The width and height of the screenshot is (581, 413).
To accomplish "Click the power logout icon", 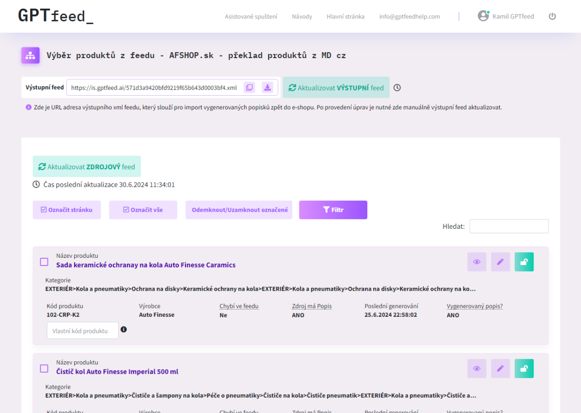I will pyautogui.click(x=552, y=16).
